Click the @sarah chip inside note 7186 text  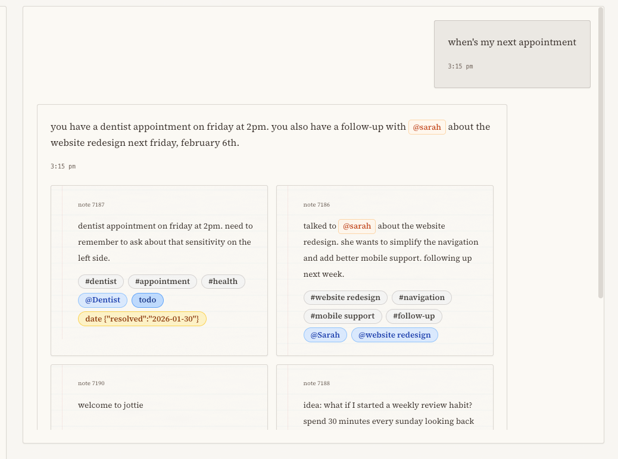coord(357,226)
